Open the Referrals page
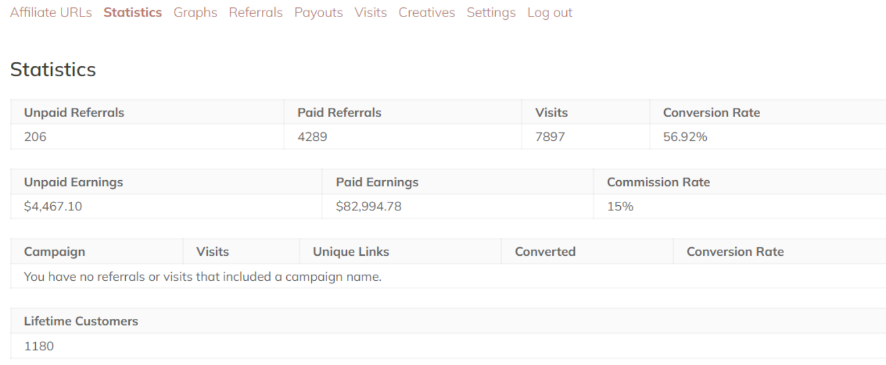 tap(256, 13)
